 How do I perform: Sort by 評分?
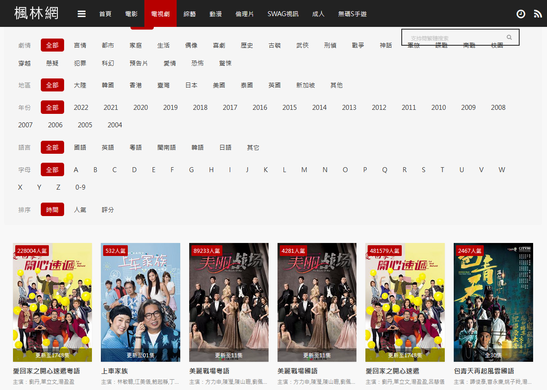[x=108, y=210]
